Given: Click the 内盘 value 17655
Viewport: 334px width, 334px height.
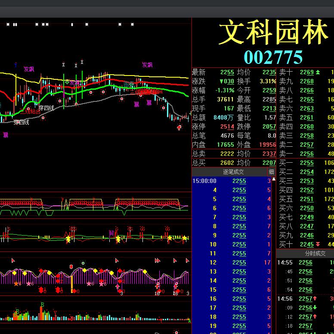Looking at the screenshot, I should click(x=226, y=145).
